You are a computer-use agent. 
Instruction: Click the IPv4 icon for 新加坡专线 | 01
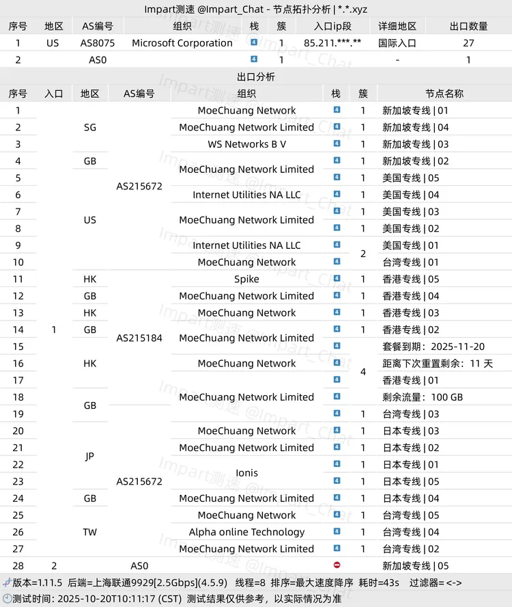[336, 110]
